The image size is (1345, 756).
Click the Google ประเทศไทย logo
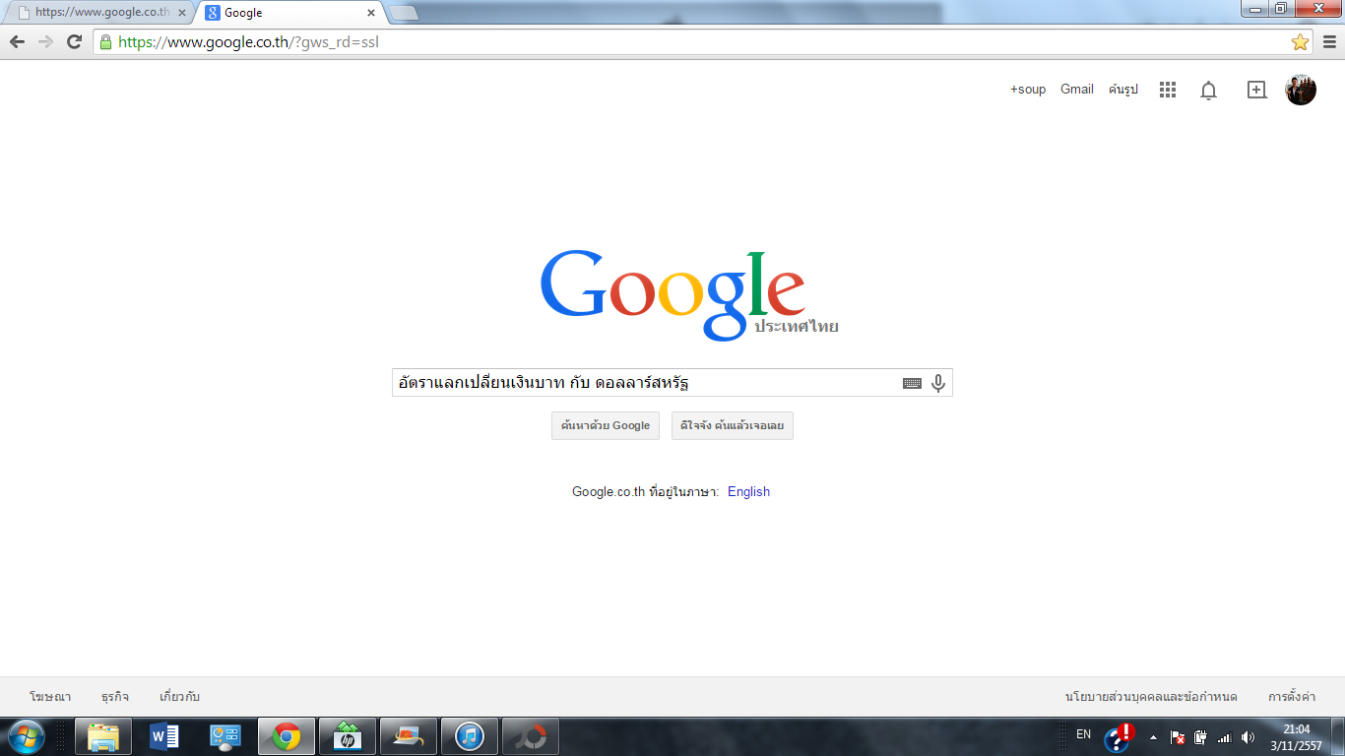click(x=689, y=295)
